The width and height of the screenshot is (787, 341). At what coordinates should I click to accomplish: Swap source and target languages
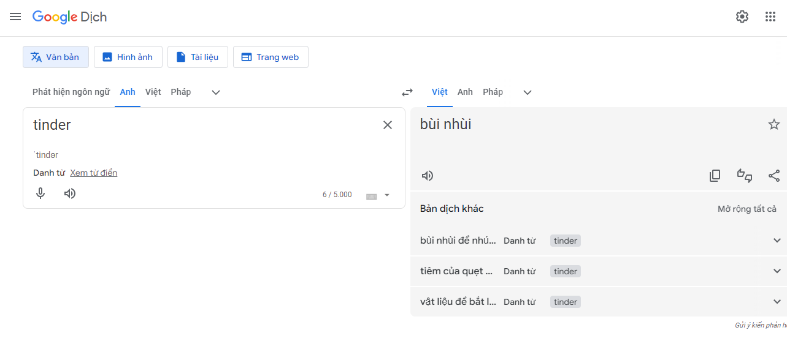(407, 92)
